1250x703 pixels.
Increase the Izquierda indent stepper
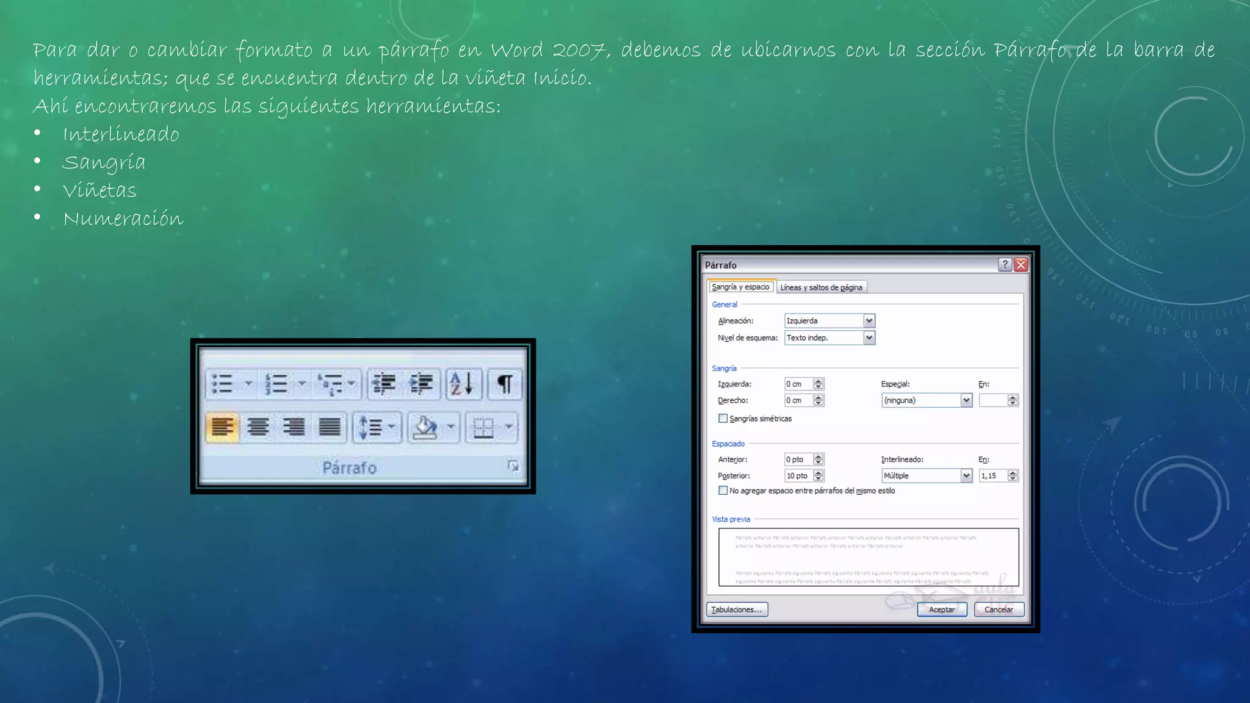(x=818, y=381)
